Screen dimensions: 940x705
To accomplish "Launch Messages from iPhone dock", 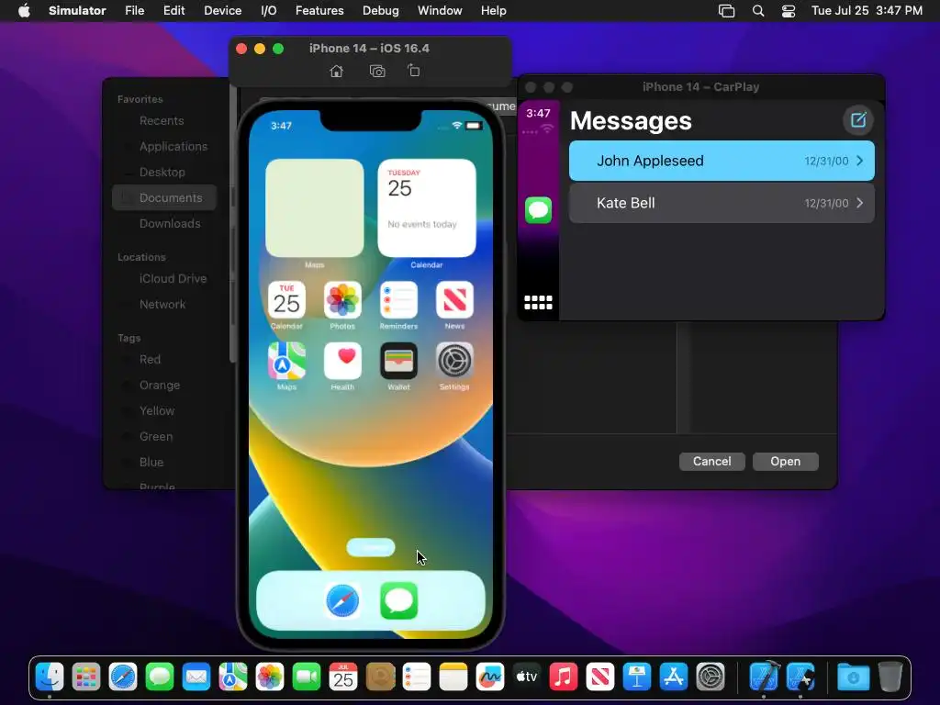I will pyautogui.click(x=398, y=600).
